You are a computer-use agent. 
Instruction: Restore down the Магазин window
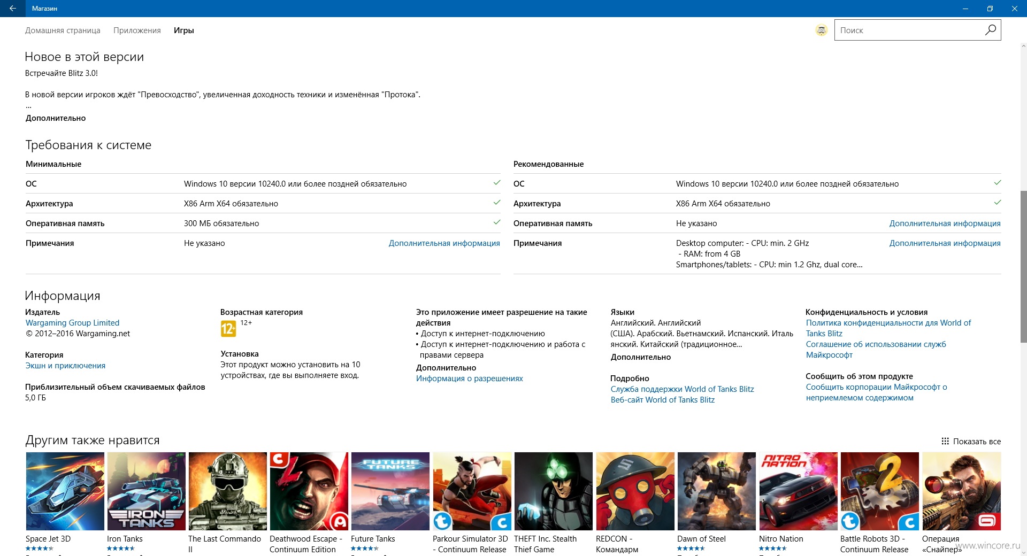pos(990,9)
